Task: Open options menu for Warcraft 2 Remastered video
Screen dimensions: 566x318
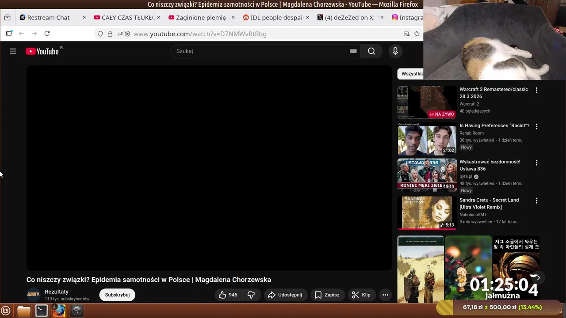Action: pos(536,90)
